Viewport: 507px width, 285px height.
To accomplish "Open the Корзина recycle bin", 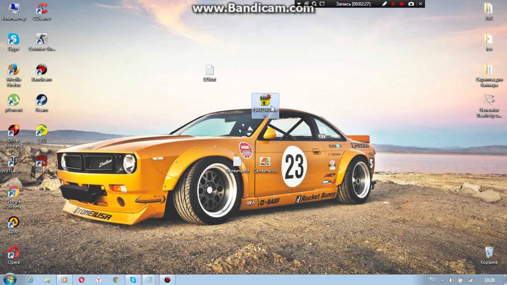I will pyautogui.click(x=489, y=256).
